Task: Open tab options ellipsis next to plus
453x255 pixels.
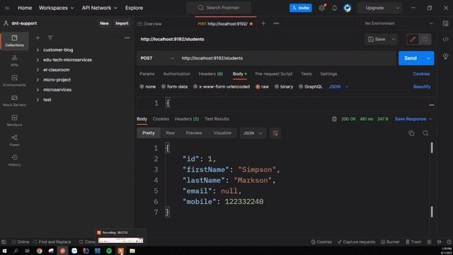Action: click(x=277, y=23)
